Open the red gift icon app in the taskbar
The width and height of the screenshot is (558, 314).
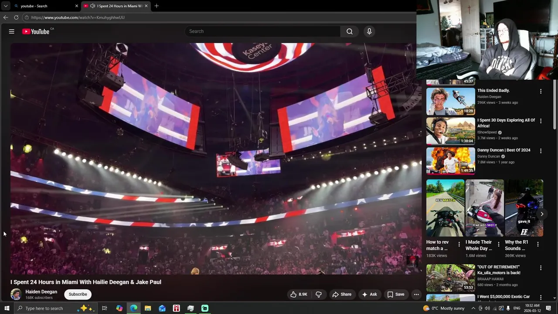tap(176, 308)
